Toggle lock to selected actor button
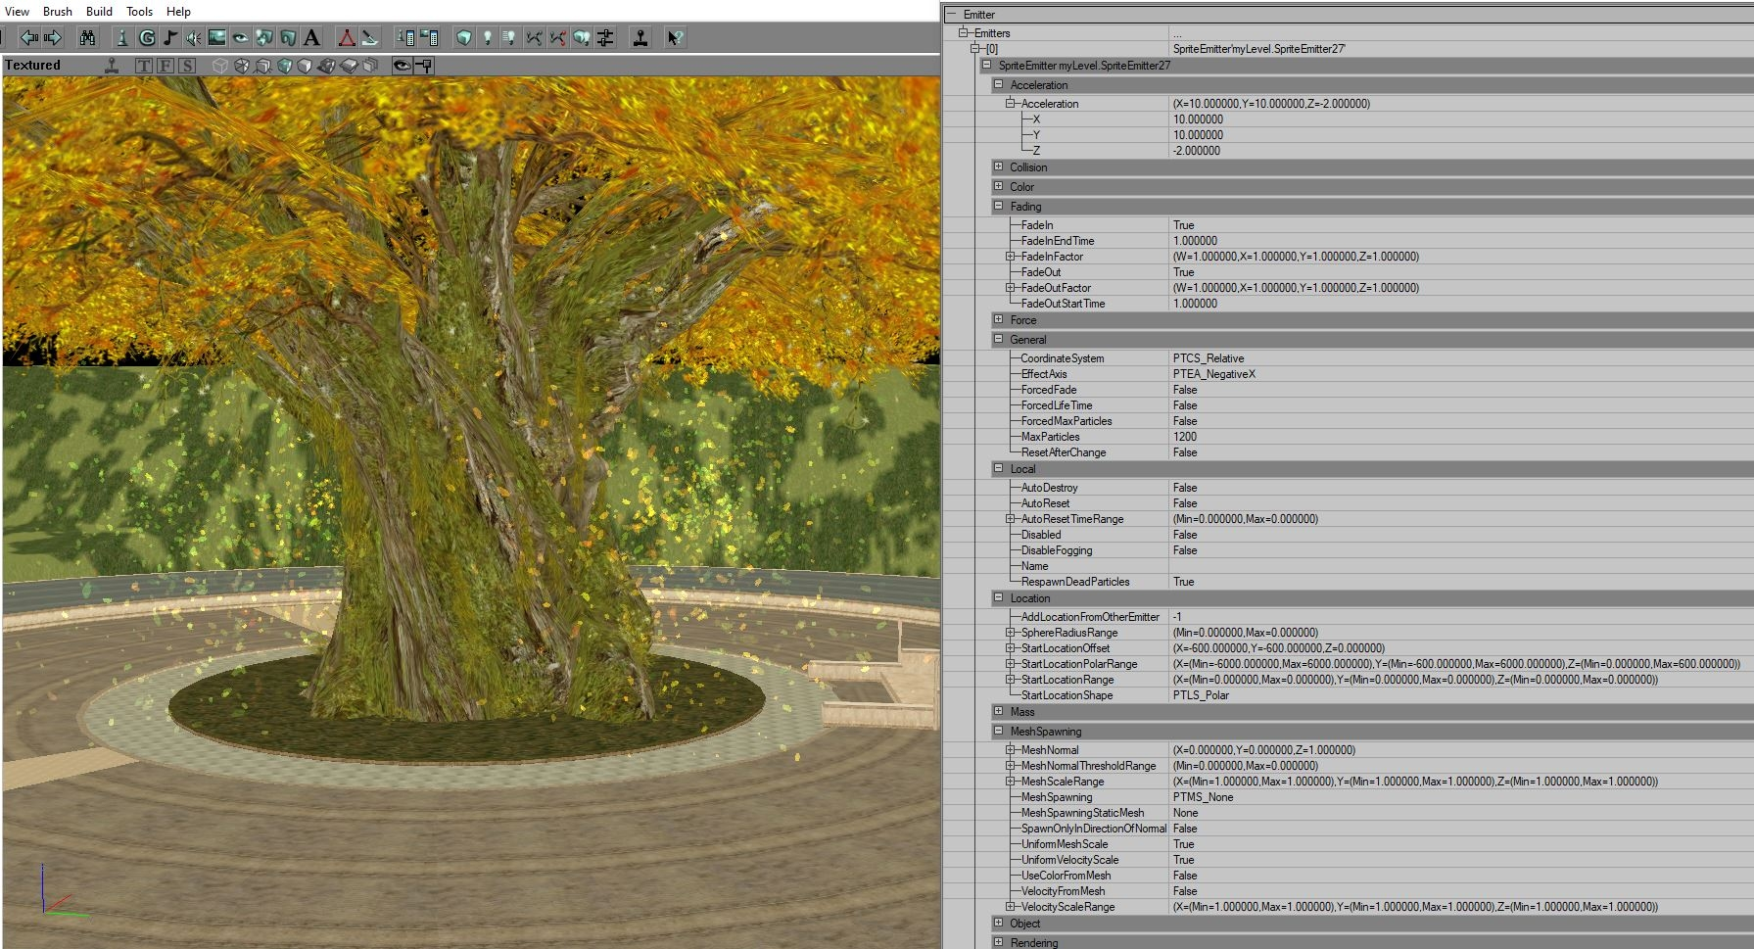This screenshot has height=949, width=1754. coord(424,66)
